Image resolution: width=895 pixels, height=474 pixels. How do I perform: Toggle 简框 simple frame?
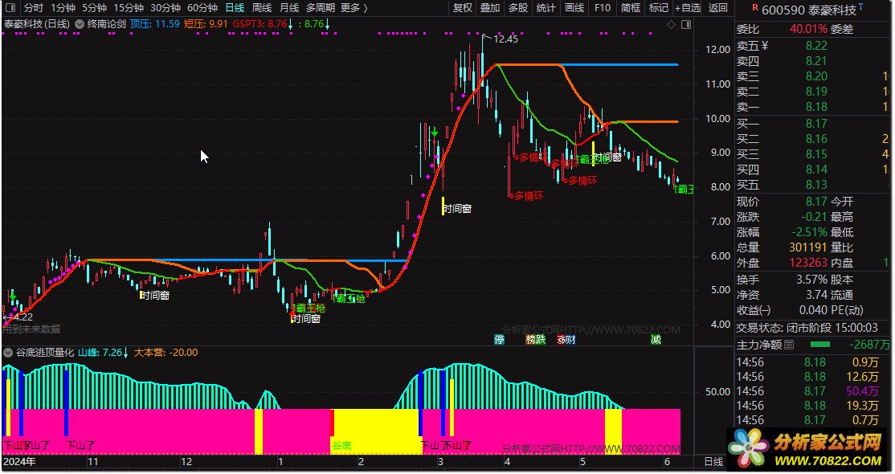click(x=631, y=8)
